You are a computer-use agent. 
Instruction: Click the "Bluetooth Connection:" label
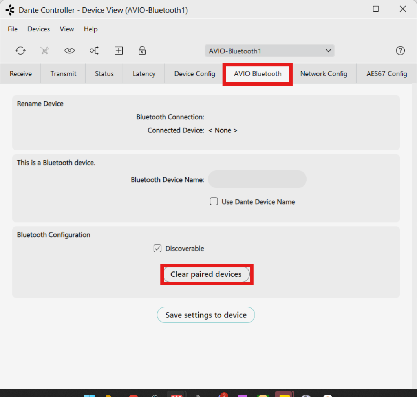170,117
